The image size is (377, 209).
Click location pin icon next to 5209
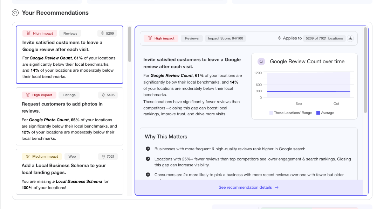103,34
